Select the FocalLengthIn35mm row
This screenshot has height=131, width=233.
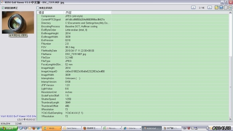point(133,64)
